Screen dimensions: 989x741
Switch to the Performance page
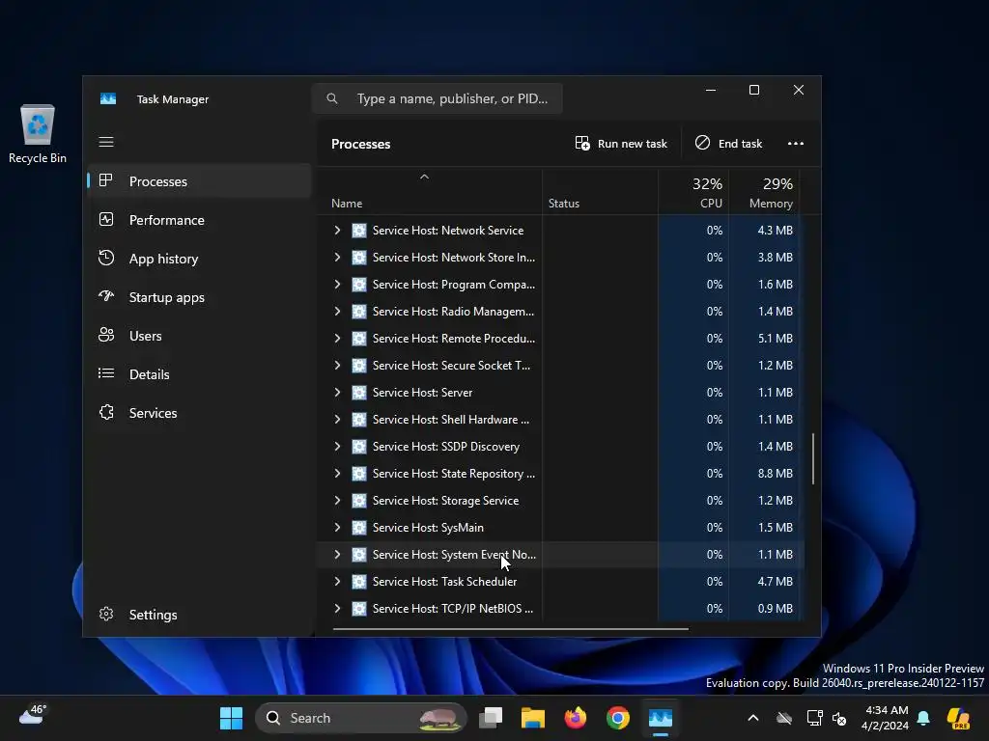tap(199, 220)
